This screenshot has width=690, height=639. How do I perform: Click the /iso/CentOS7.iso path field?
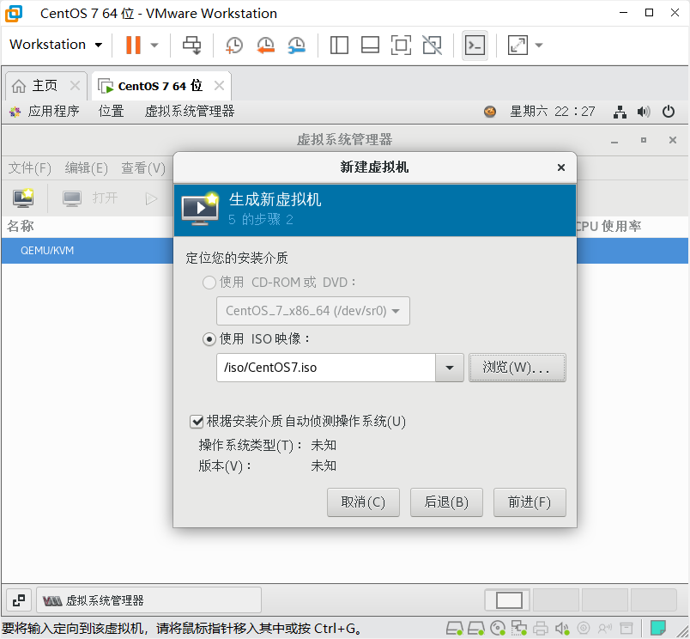[x=326, y=368]
